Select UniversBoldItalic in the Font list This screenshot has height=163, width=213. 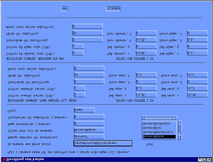[156, 124]
